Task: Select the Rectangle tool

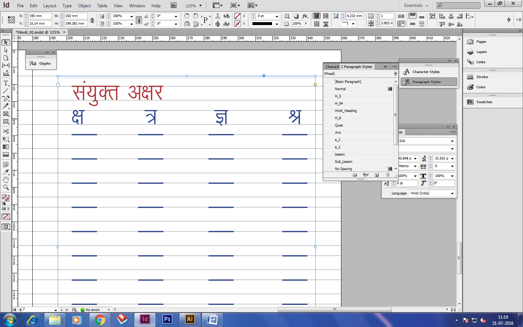Action: tap(6, 121)
